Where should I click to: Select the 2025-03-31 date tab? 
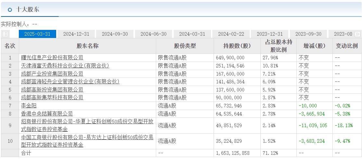click(37, 34)
